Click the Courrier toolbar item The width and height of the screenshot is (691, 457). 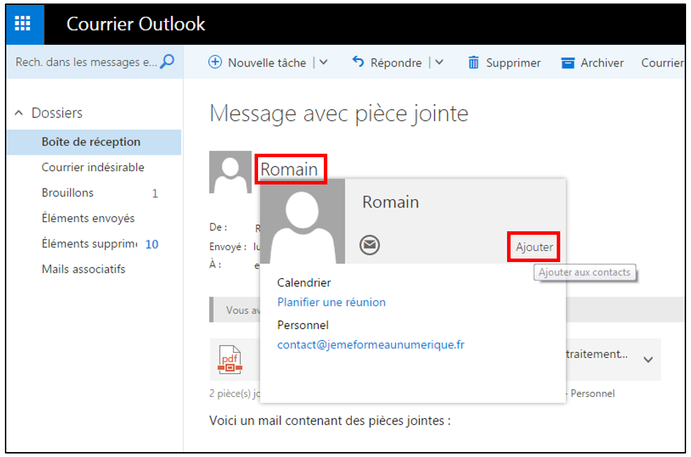(662, 62)
